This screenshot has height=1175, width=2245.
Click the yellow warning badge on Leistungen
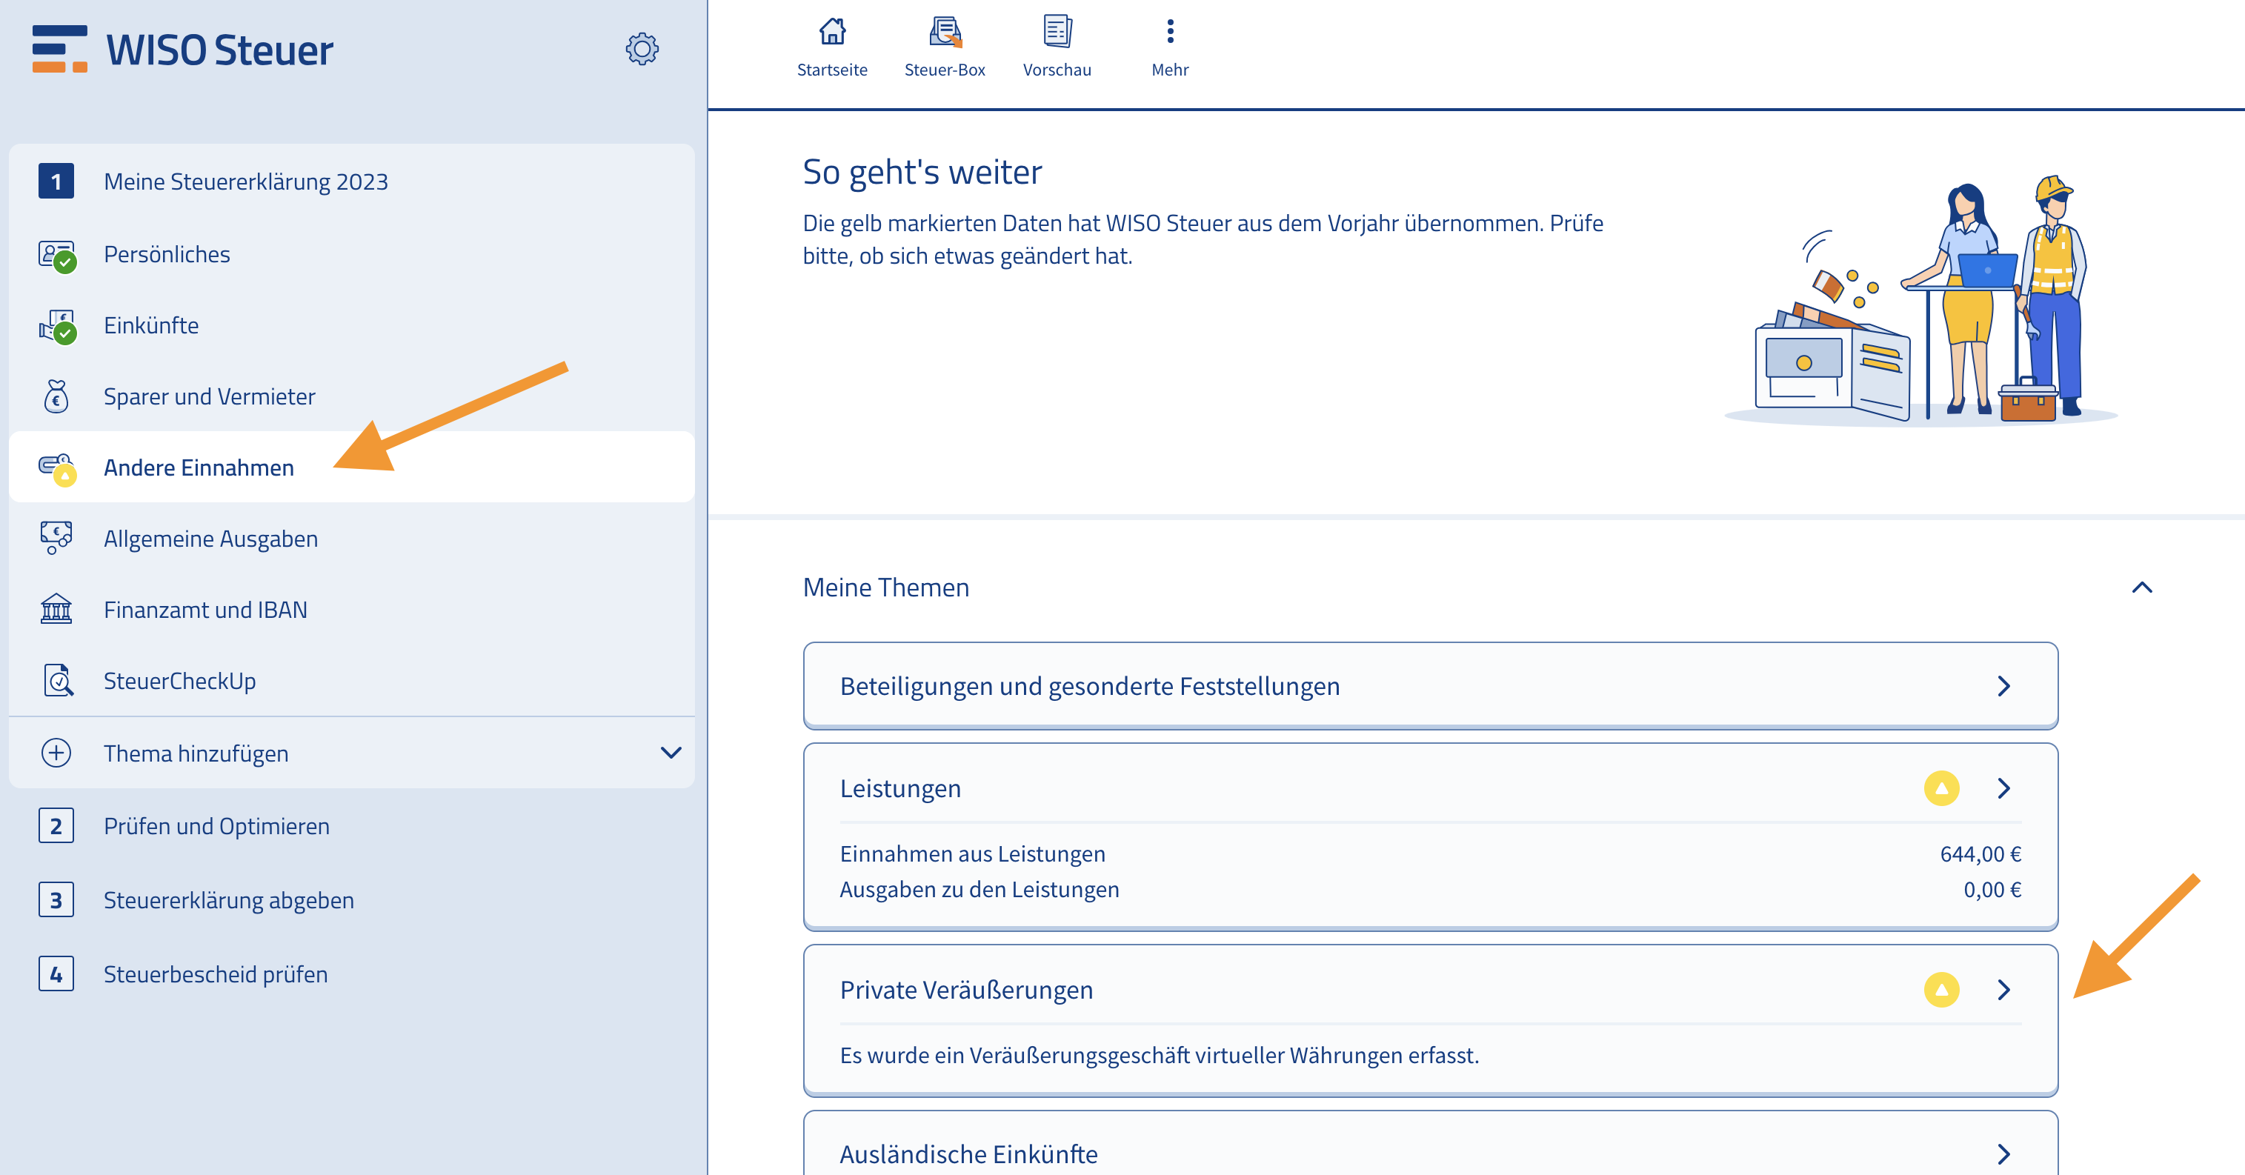pos(1940,788)
